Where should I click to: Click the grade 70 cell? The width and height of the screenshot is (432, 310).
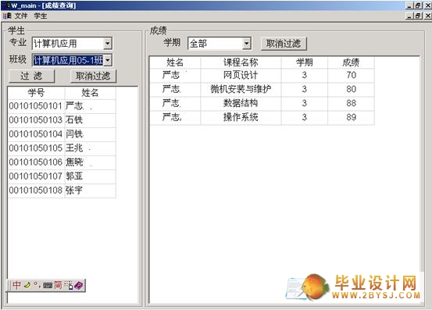coord(352,75)
